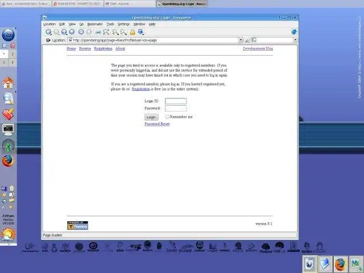Viewport: 364px width, 273px height.
Task: Open the View menu
Action: tap(72, 24)
